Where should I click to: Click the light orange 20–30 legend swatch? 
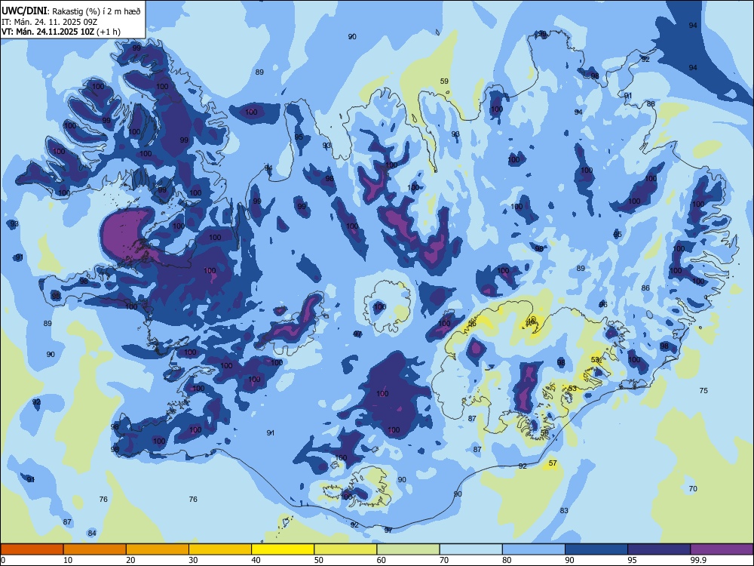pyautogui.click(x=158, y=549)
